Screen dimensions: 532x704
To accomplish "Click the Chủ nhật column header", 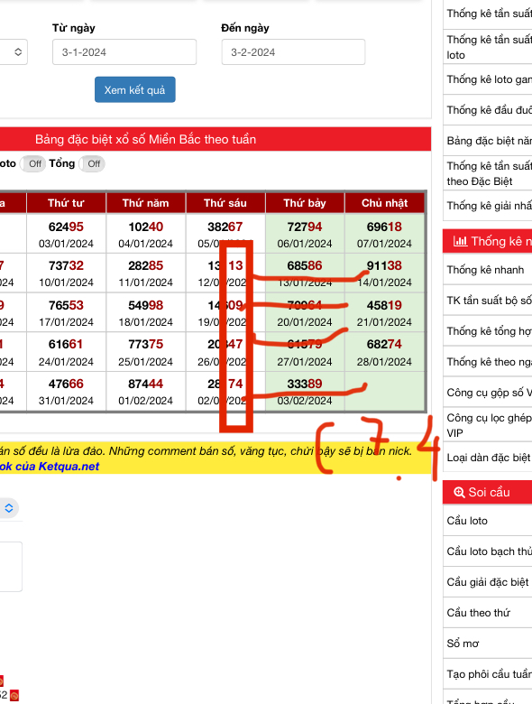I will tap(384, 203).
